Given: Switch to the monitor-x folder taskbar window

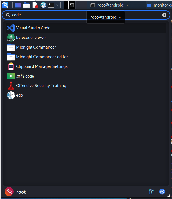Looking at the screenshot, I should tap(159, 5).
